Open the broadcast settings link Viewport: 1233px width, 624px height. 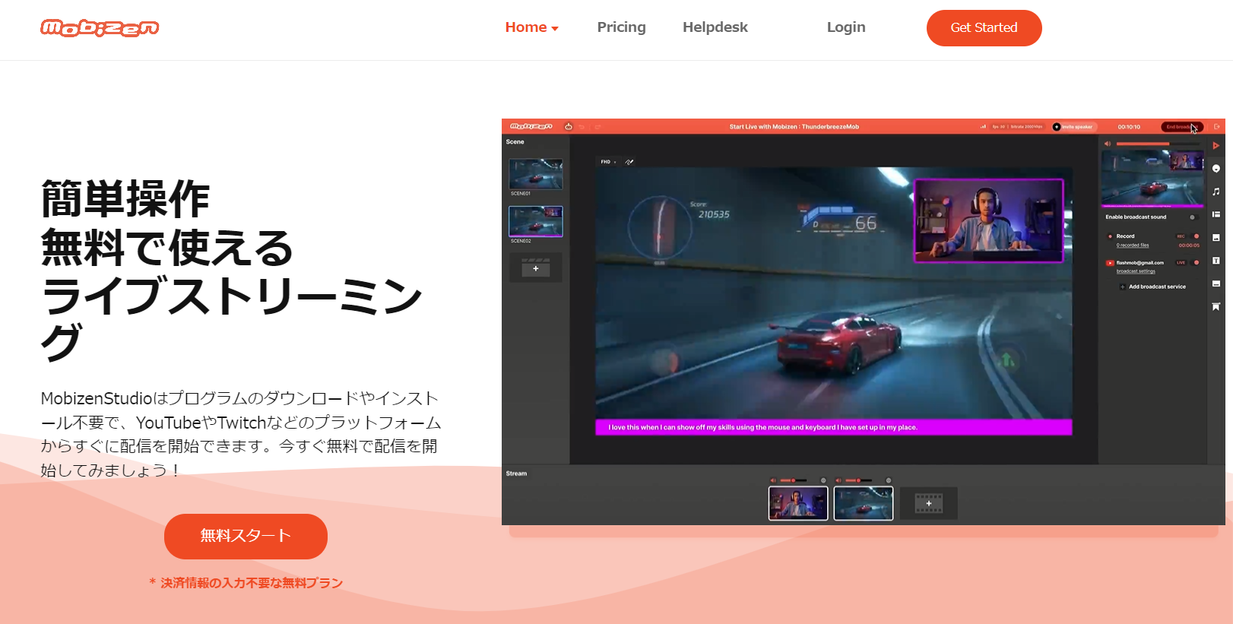1136,271
